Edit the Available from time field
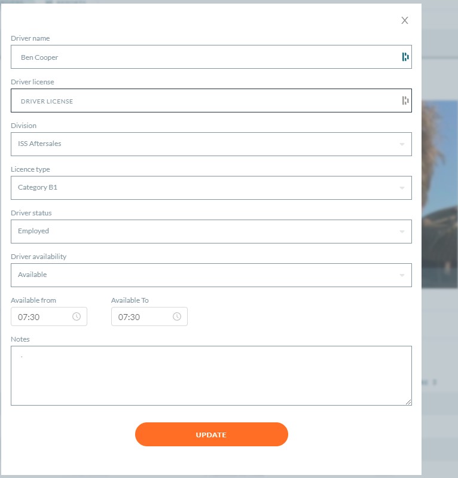This screenshot has height=478, width=458. 49,316
